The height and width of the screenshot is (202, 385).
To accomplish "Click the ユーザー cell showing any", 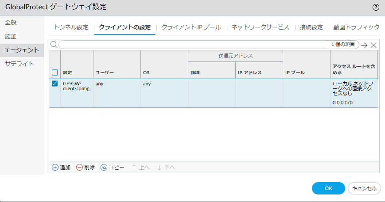I will point(99,84).
